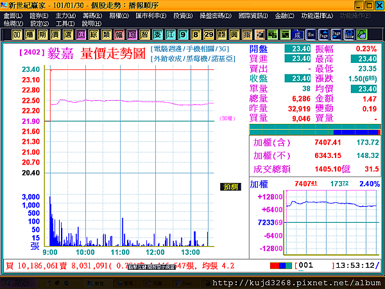Click the 總量 value 6,286
This screenshot has height=289, width=385.
click(302, 99)
